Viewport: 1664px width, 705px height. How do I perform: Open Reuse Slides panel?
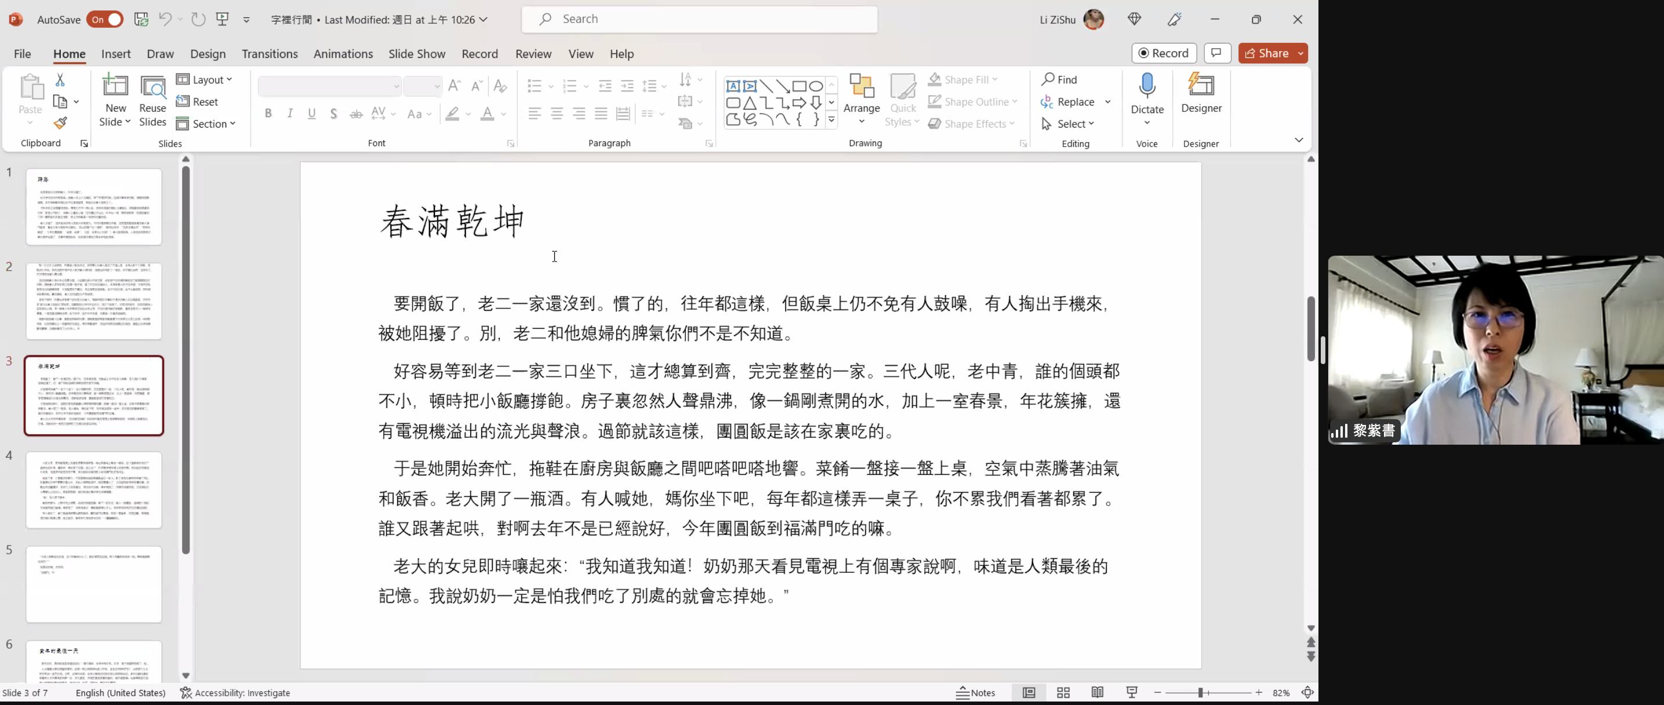pyautogui.click(x=152, y=100)
